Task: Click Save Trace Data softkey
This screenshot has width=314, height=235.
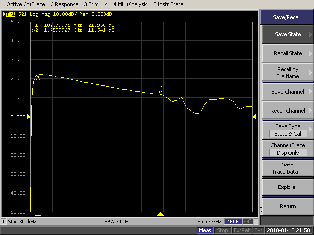Action: pos(288,168)
